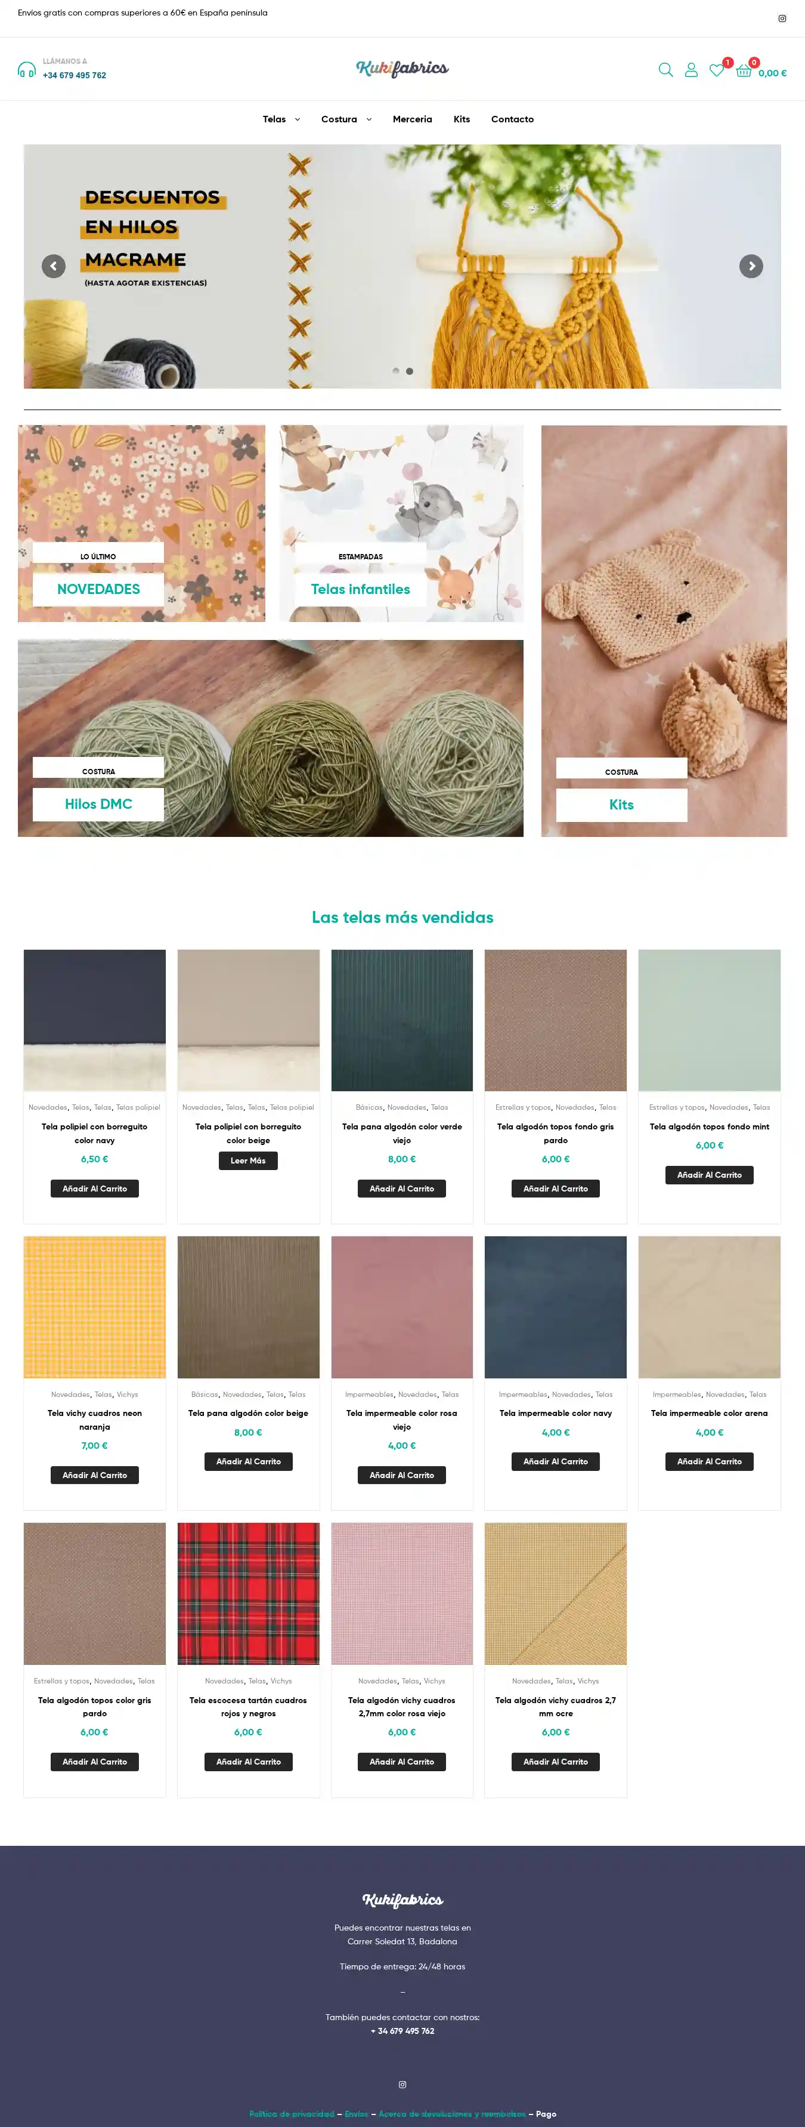Click Leer Más on polipiel beige
The height and width of the screenshot is (2127, 805).
pyautogui.click(x=248, y=1160)
